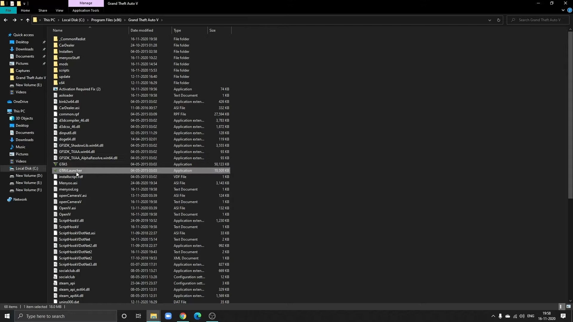This screenshot has height=322, width=573.
Task: Open the File menu
Action: 8,10
